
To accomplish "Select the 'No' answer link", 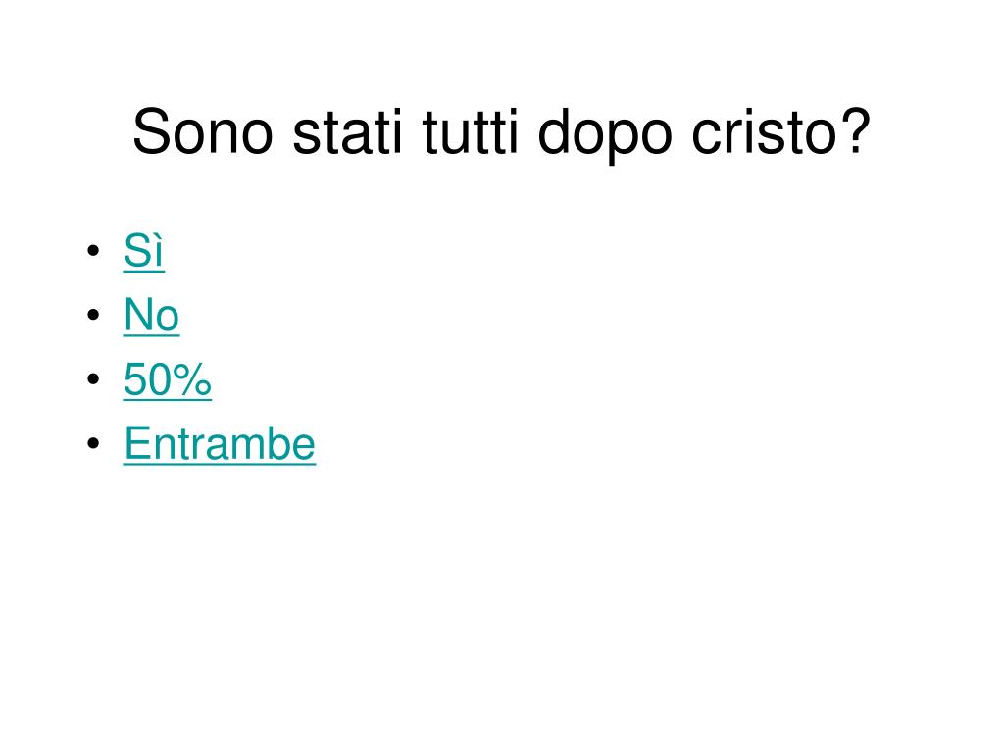I will pos(151,315).
